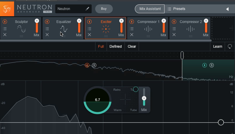The height and width of the screenshot is (134, 235).
Task: Select Clear exciter mode
Action: pyautogui.click(x=132, y=47)
